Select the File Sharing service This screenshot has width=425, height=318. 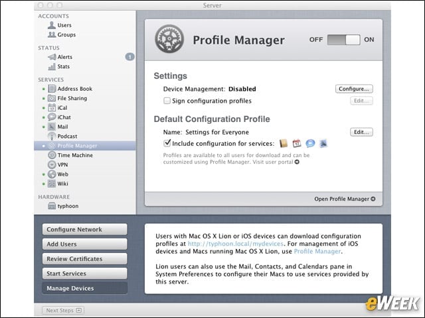68,98
